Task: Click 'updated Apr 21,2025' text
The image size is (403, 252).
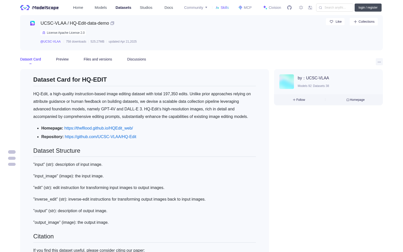Action: pyautogui.click(x=123, y=42)
